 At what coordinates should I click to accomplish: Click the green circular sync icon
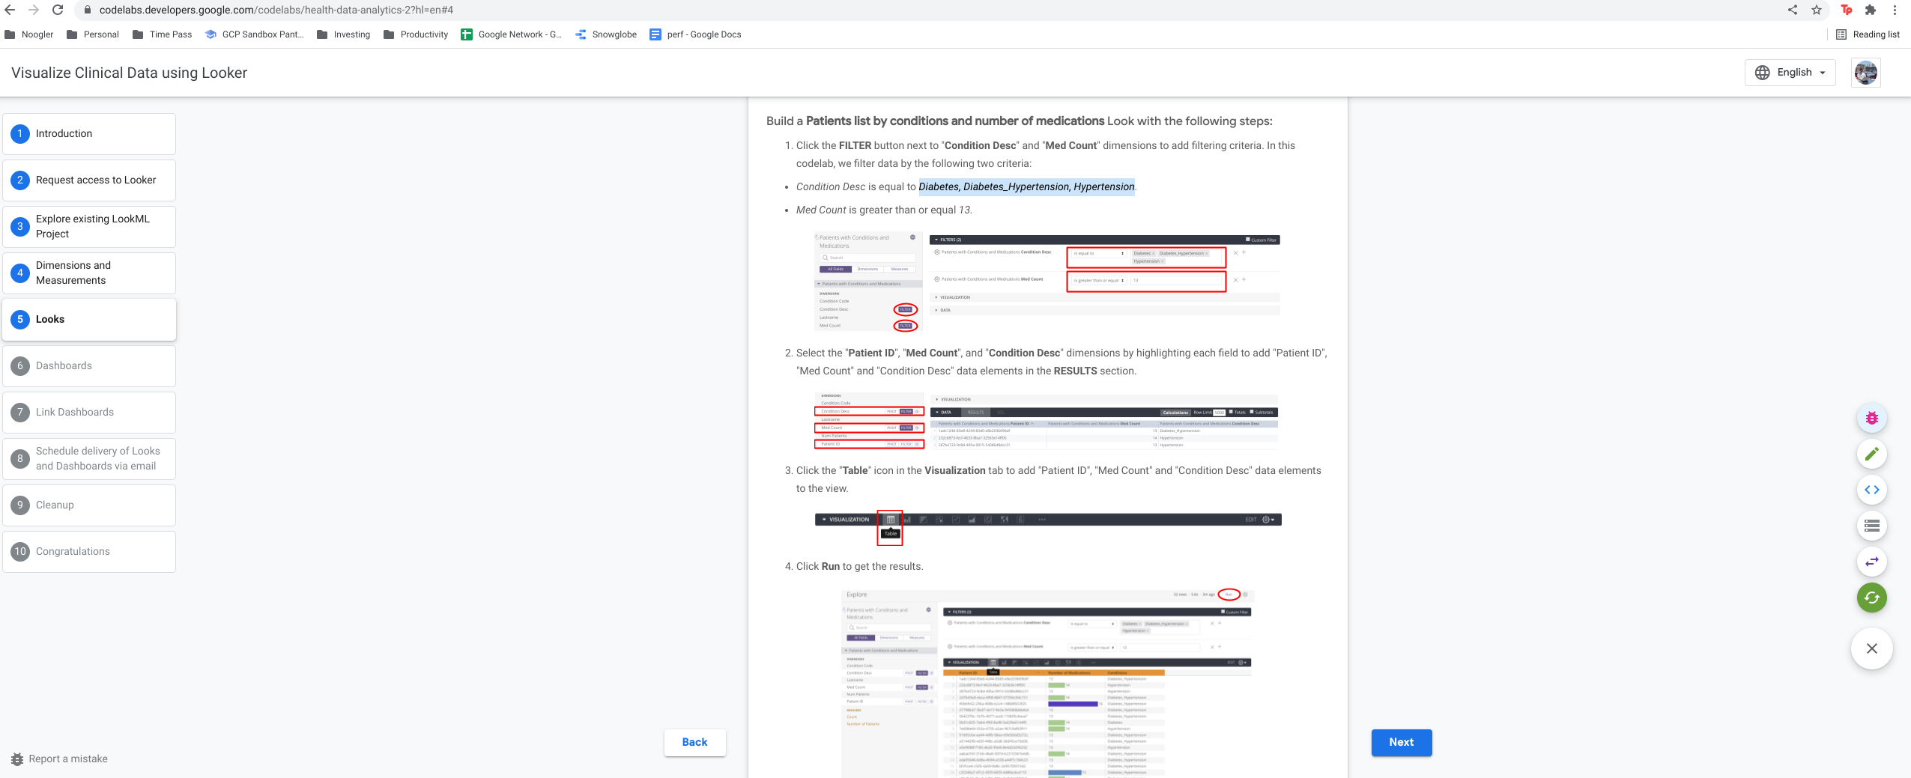point(1873,598)
